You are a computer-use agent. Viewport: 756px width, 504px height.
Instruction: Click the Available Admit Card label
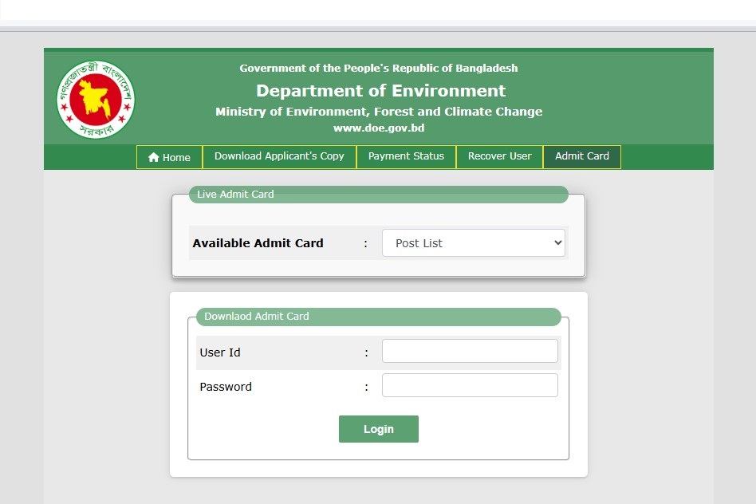coord(258,243)
